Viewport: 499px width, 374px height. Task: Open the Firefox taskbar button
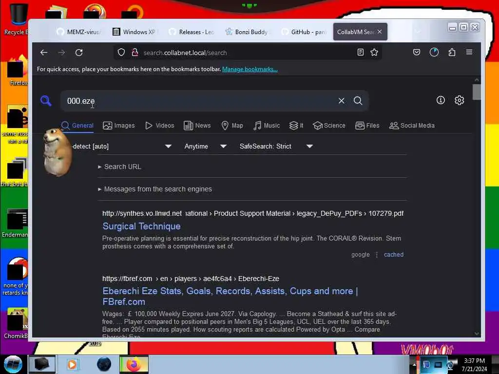(134, 364)
